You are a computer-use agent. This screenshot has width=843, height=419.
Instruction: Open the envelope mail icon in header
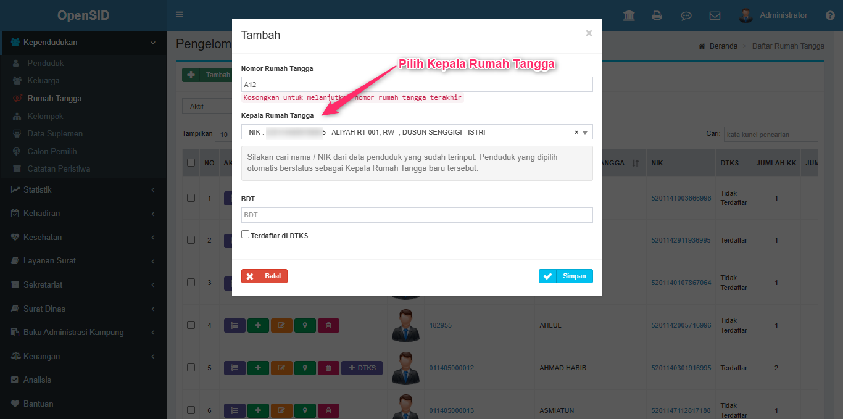coord(715,15)
